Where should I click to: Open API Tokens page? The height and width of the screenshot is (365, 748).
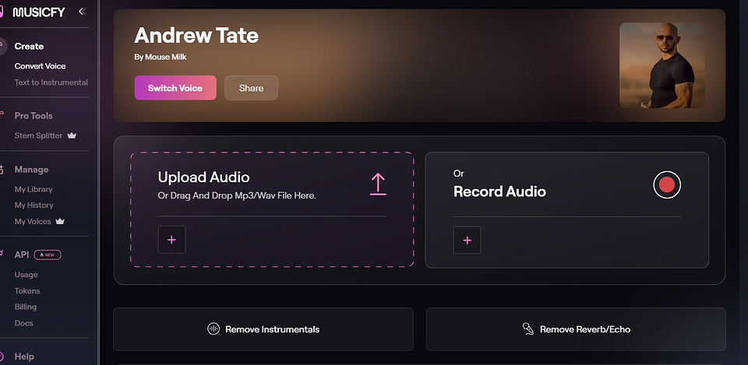click(27, 291)
